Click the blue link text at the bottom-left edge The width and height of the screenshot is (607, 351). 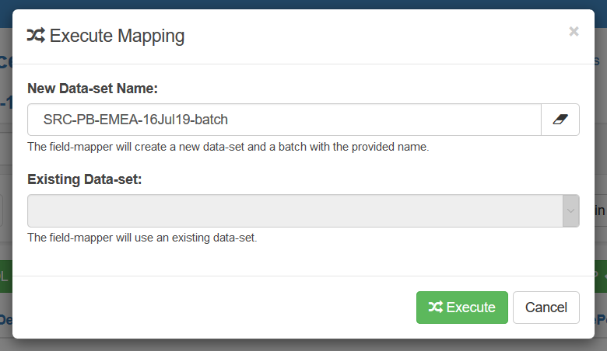click(5, 319)
